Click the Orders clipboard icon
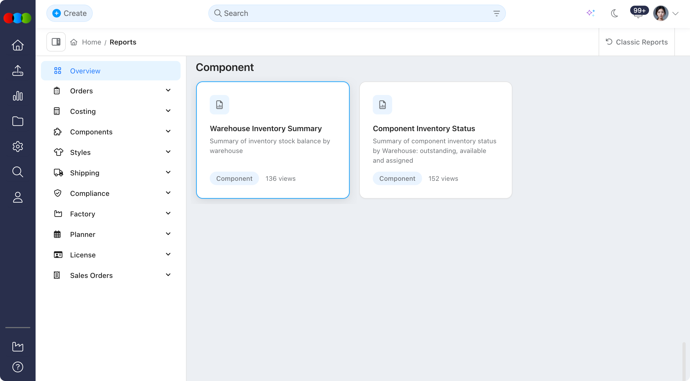Image resolution: width=690 pixels, height=381 pixels. click(x=57, y=91)
